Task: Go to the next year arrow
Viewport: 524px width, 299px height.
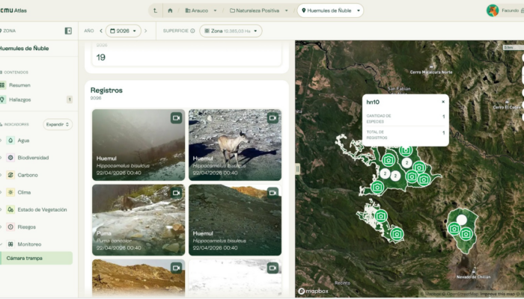Action: tap(146, 31)
